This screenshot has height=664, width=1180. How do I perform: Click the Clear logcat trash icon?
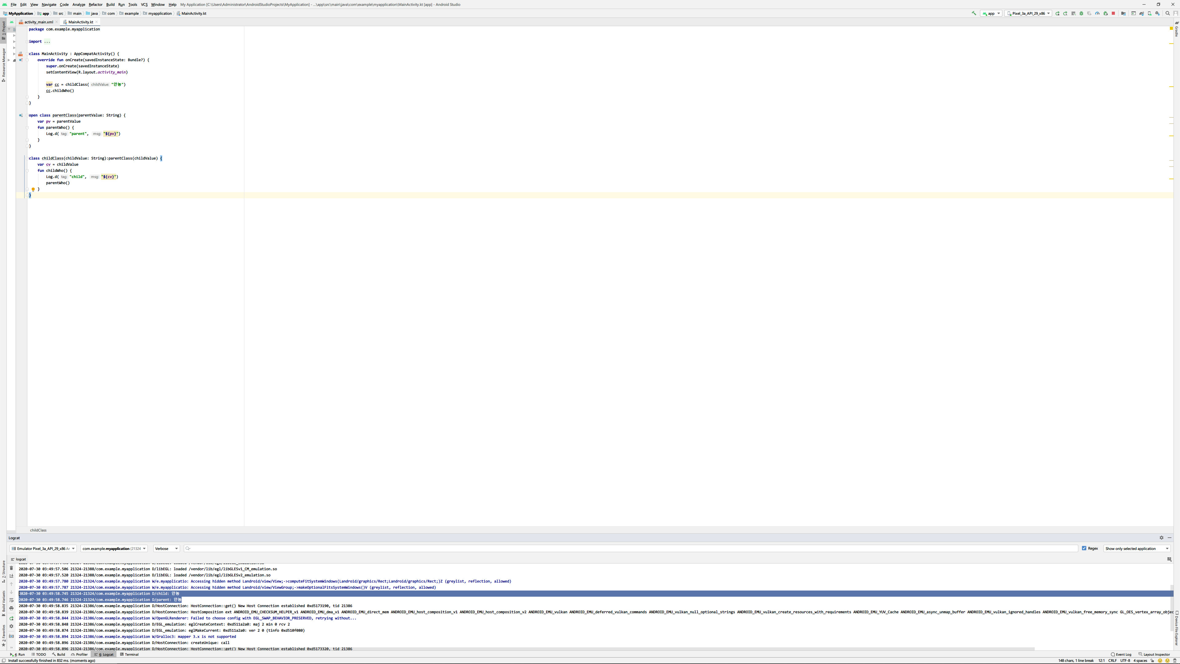[11, 568]
